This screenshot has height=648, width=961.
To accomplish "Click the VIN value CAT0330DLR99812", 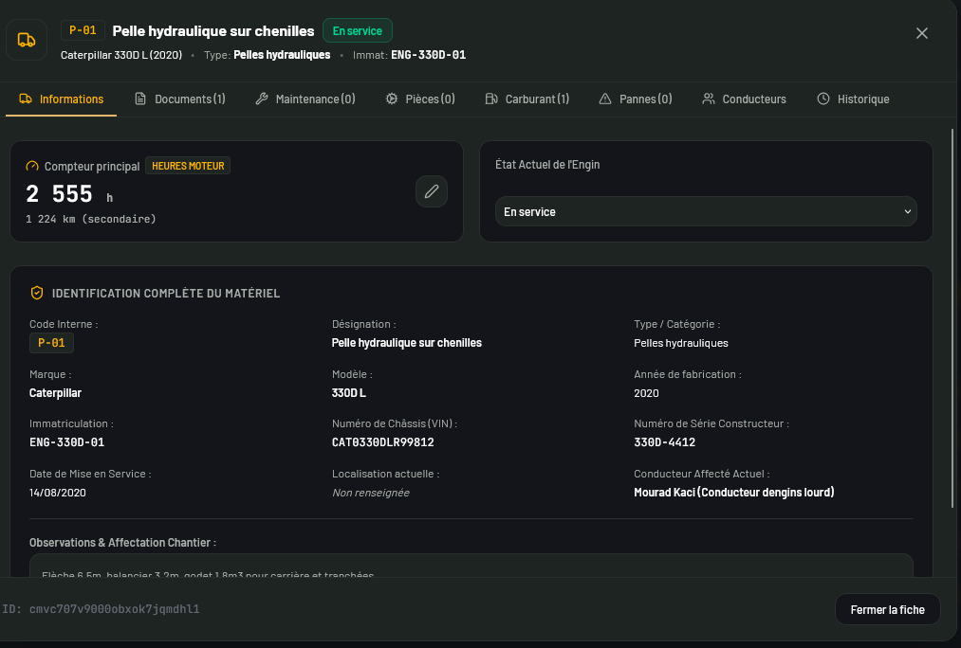I will click(383, 442).
